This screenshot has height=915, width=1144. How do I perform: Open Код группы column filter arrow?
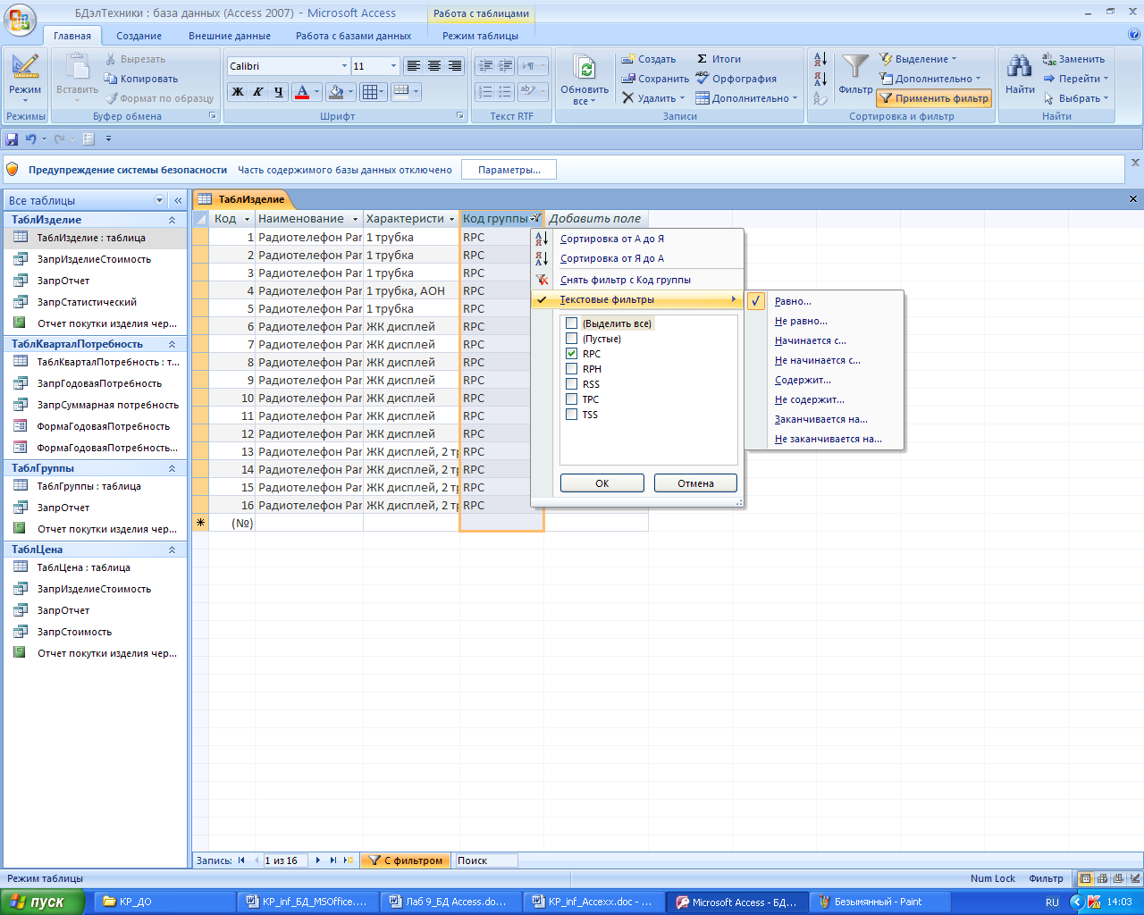point(535,219)
